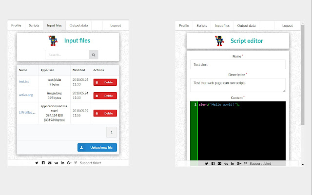Open the LIProfiles_... file link
Viewport: 312px width, 195px height.
coord(27,113)
